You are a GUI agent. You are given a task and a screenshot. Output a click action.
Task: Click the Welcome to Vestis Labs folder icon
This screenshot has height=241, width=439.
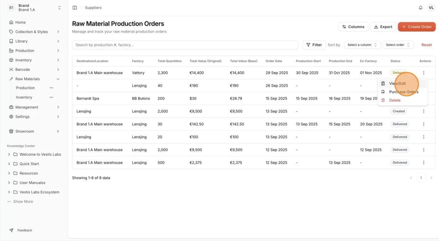tap(15, 154)
